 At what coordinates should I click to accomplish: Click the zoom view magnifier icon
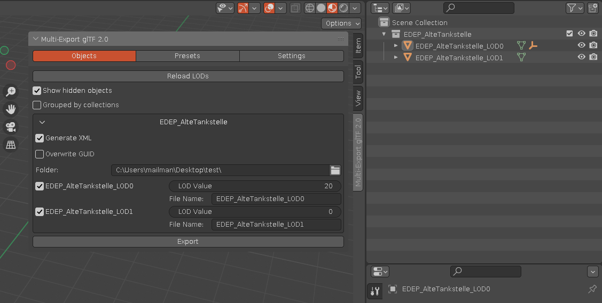(11, 91)
